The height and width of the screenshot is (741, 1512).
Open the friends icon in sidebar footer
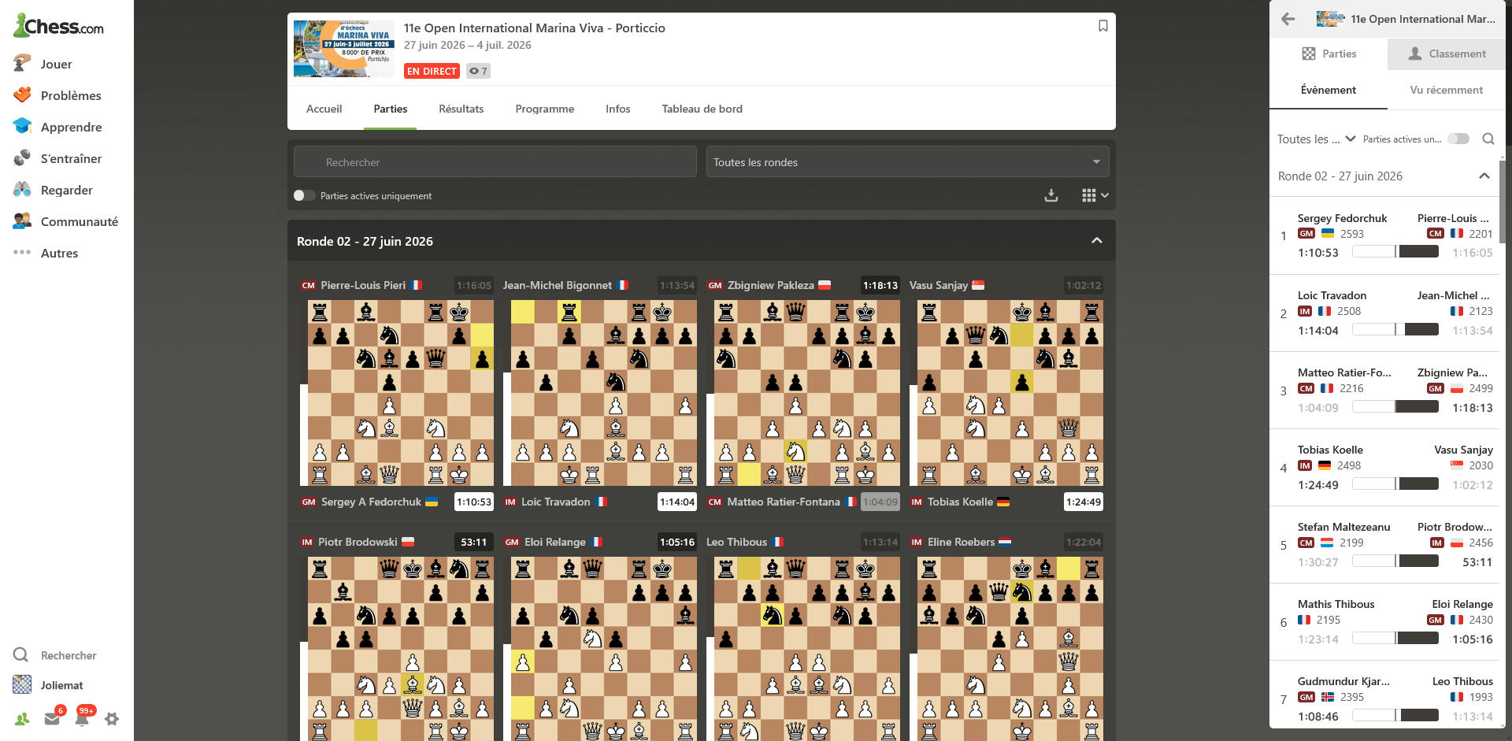pos(22,719)
